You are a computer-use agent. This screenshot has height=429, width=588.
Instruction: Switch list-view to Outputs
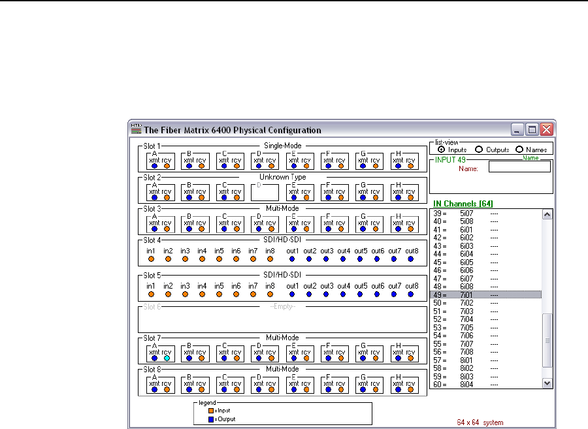click(480, 150)
